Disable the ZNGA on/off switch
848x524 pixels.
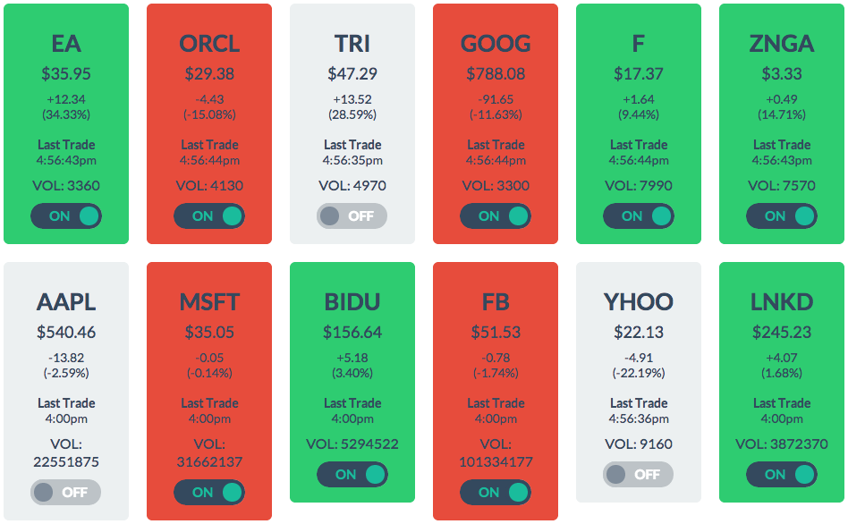(782, 216)
